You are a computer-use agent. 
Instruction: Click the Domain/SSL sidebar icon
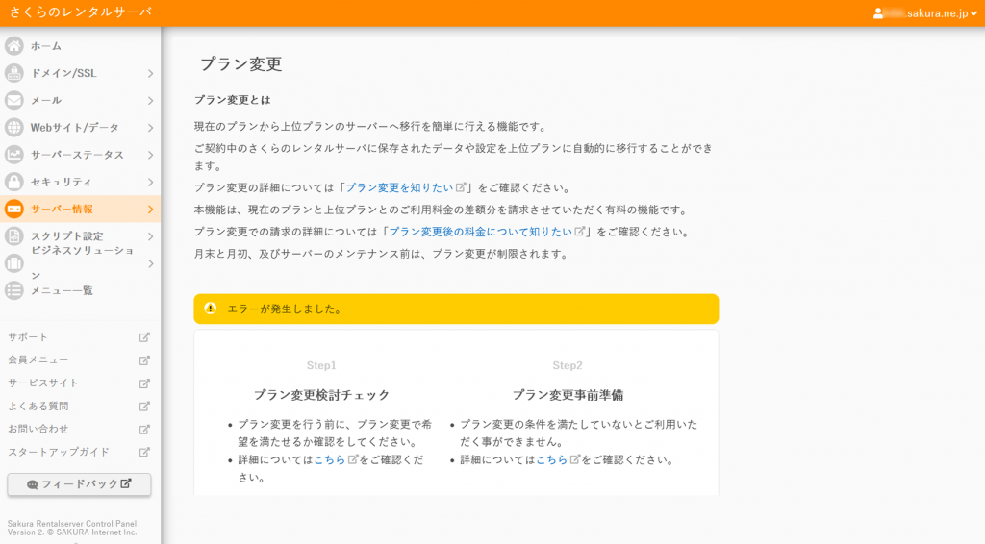point(14,73)
